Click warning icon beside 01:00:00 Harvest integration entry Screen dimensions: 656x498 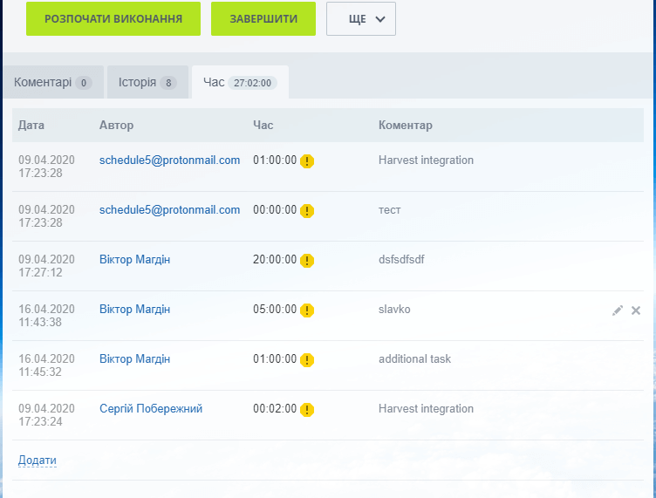pyautogui.click(x=307, y=161)
